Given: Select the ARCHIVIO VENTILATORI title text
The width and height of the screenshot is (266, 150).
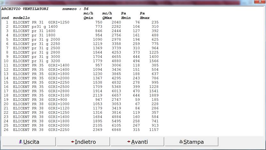Looking at the screenshot, I should [x=25, y=9].
